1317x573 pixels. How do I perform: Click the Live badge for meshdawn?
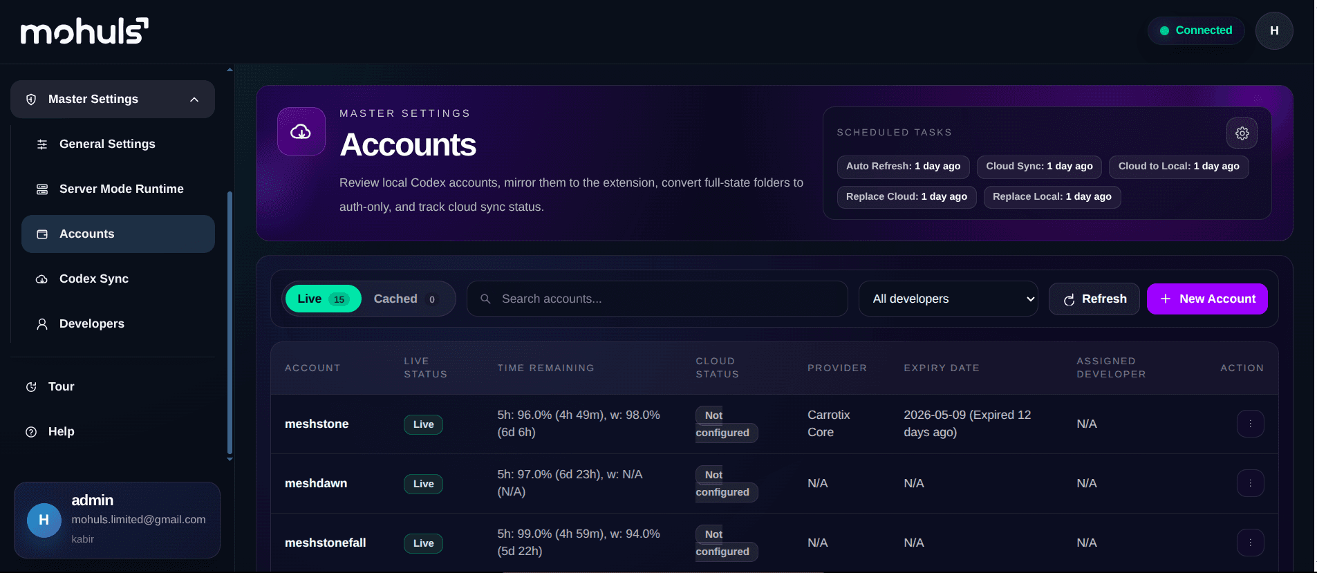click(x=423, y=484)
